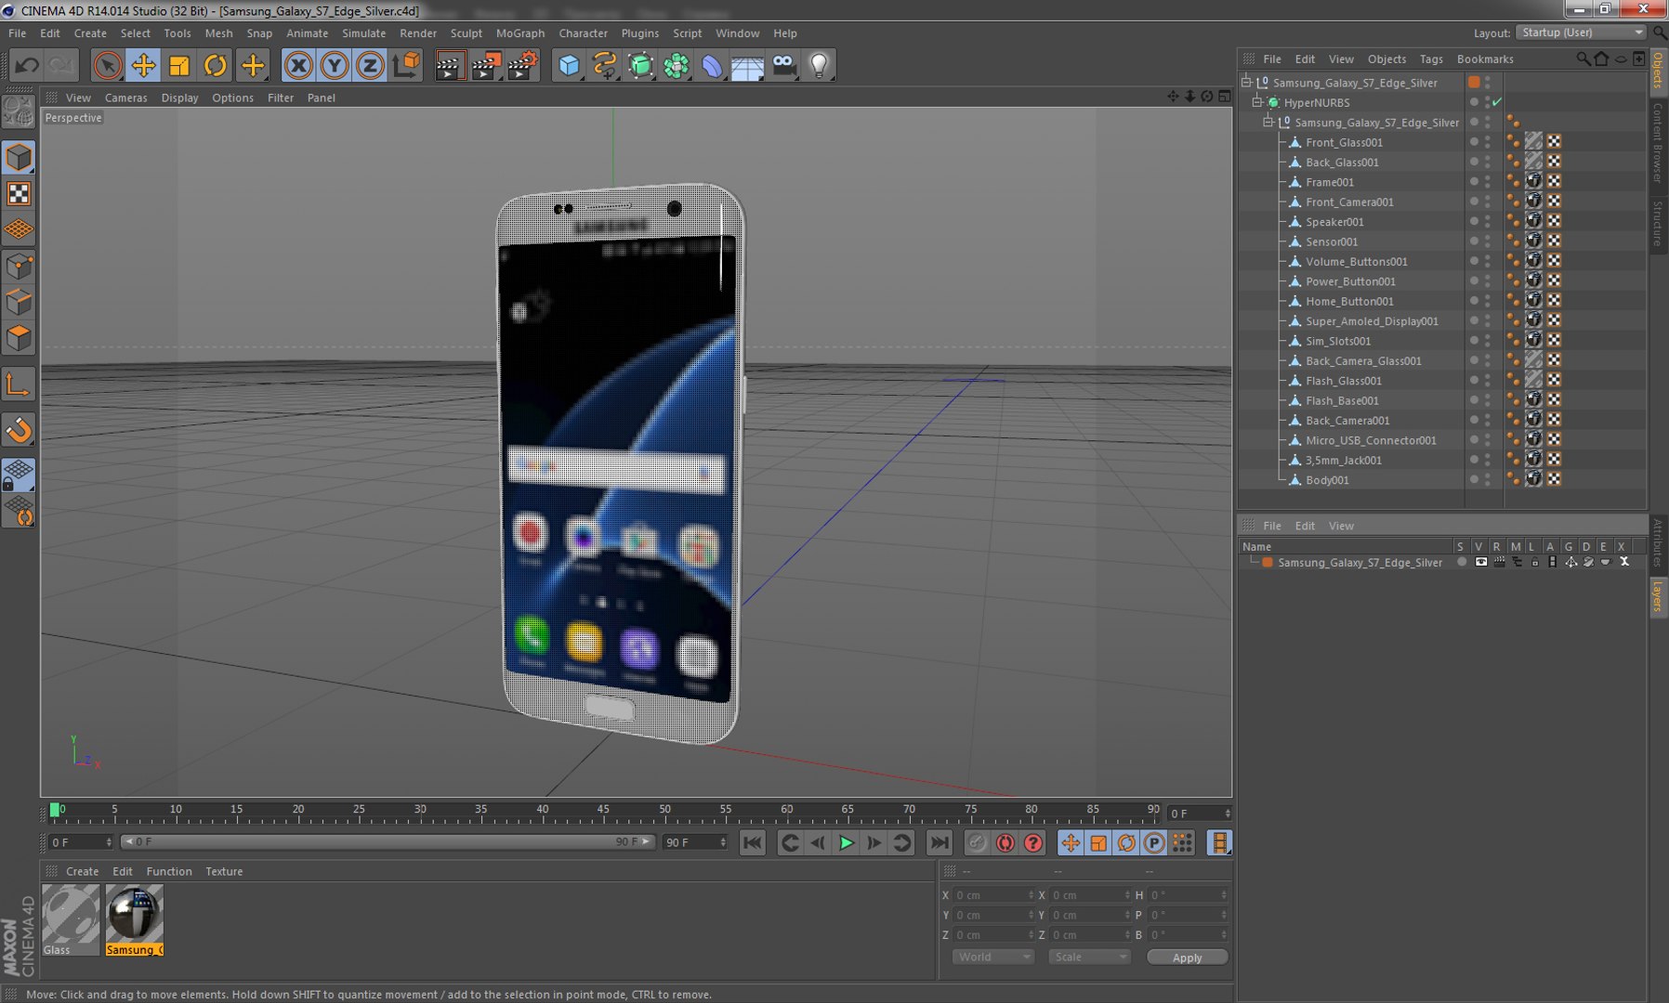Open the Scale mode dropdown
This screenshot has height=1003, width=1669.
1089,957
